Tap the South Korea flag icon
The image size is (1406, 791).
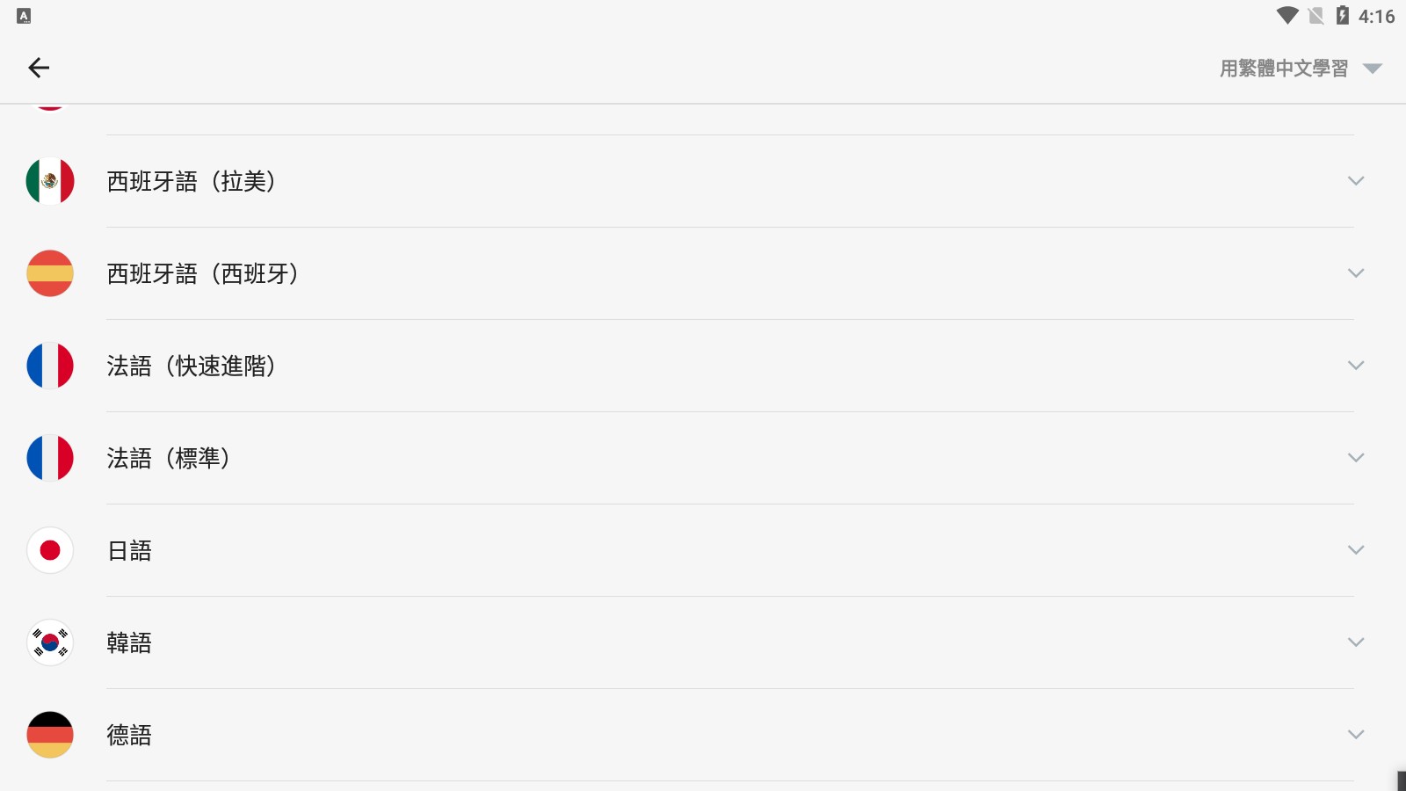click(x=50, y=642)
